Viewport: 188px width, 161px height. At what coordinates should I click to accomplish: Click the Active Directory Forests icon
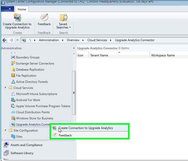point(13,82)
